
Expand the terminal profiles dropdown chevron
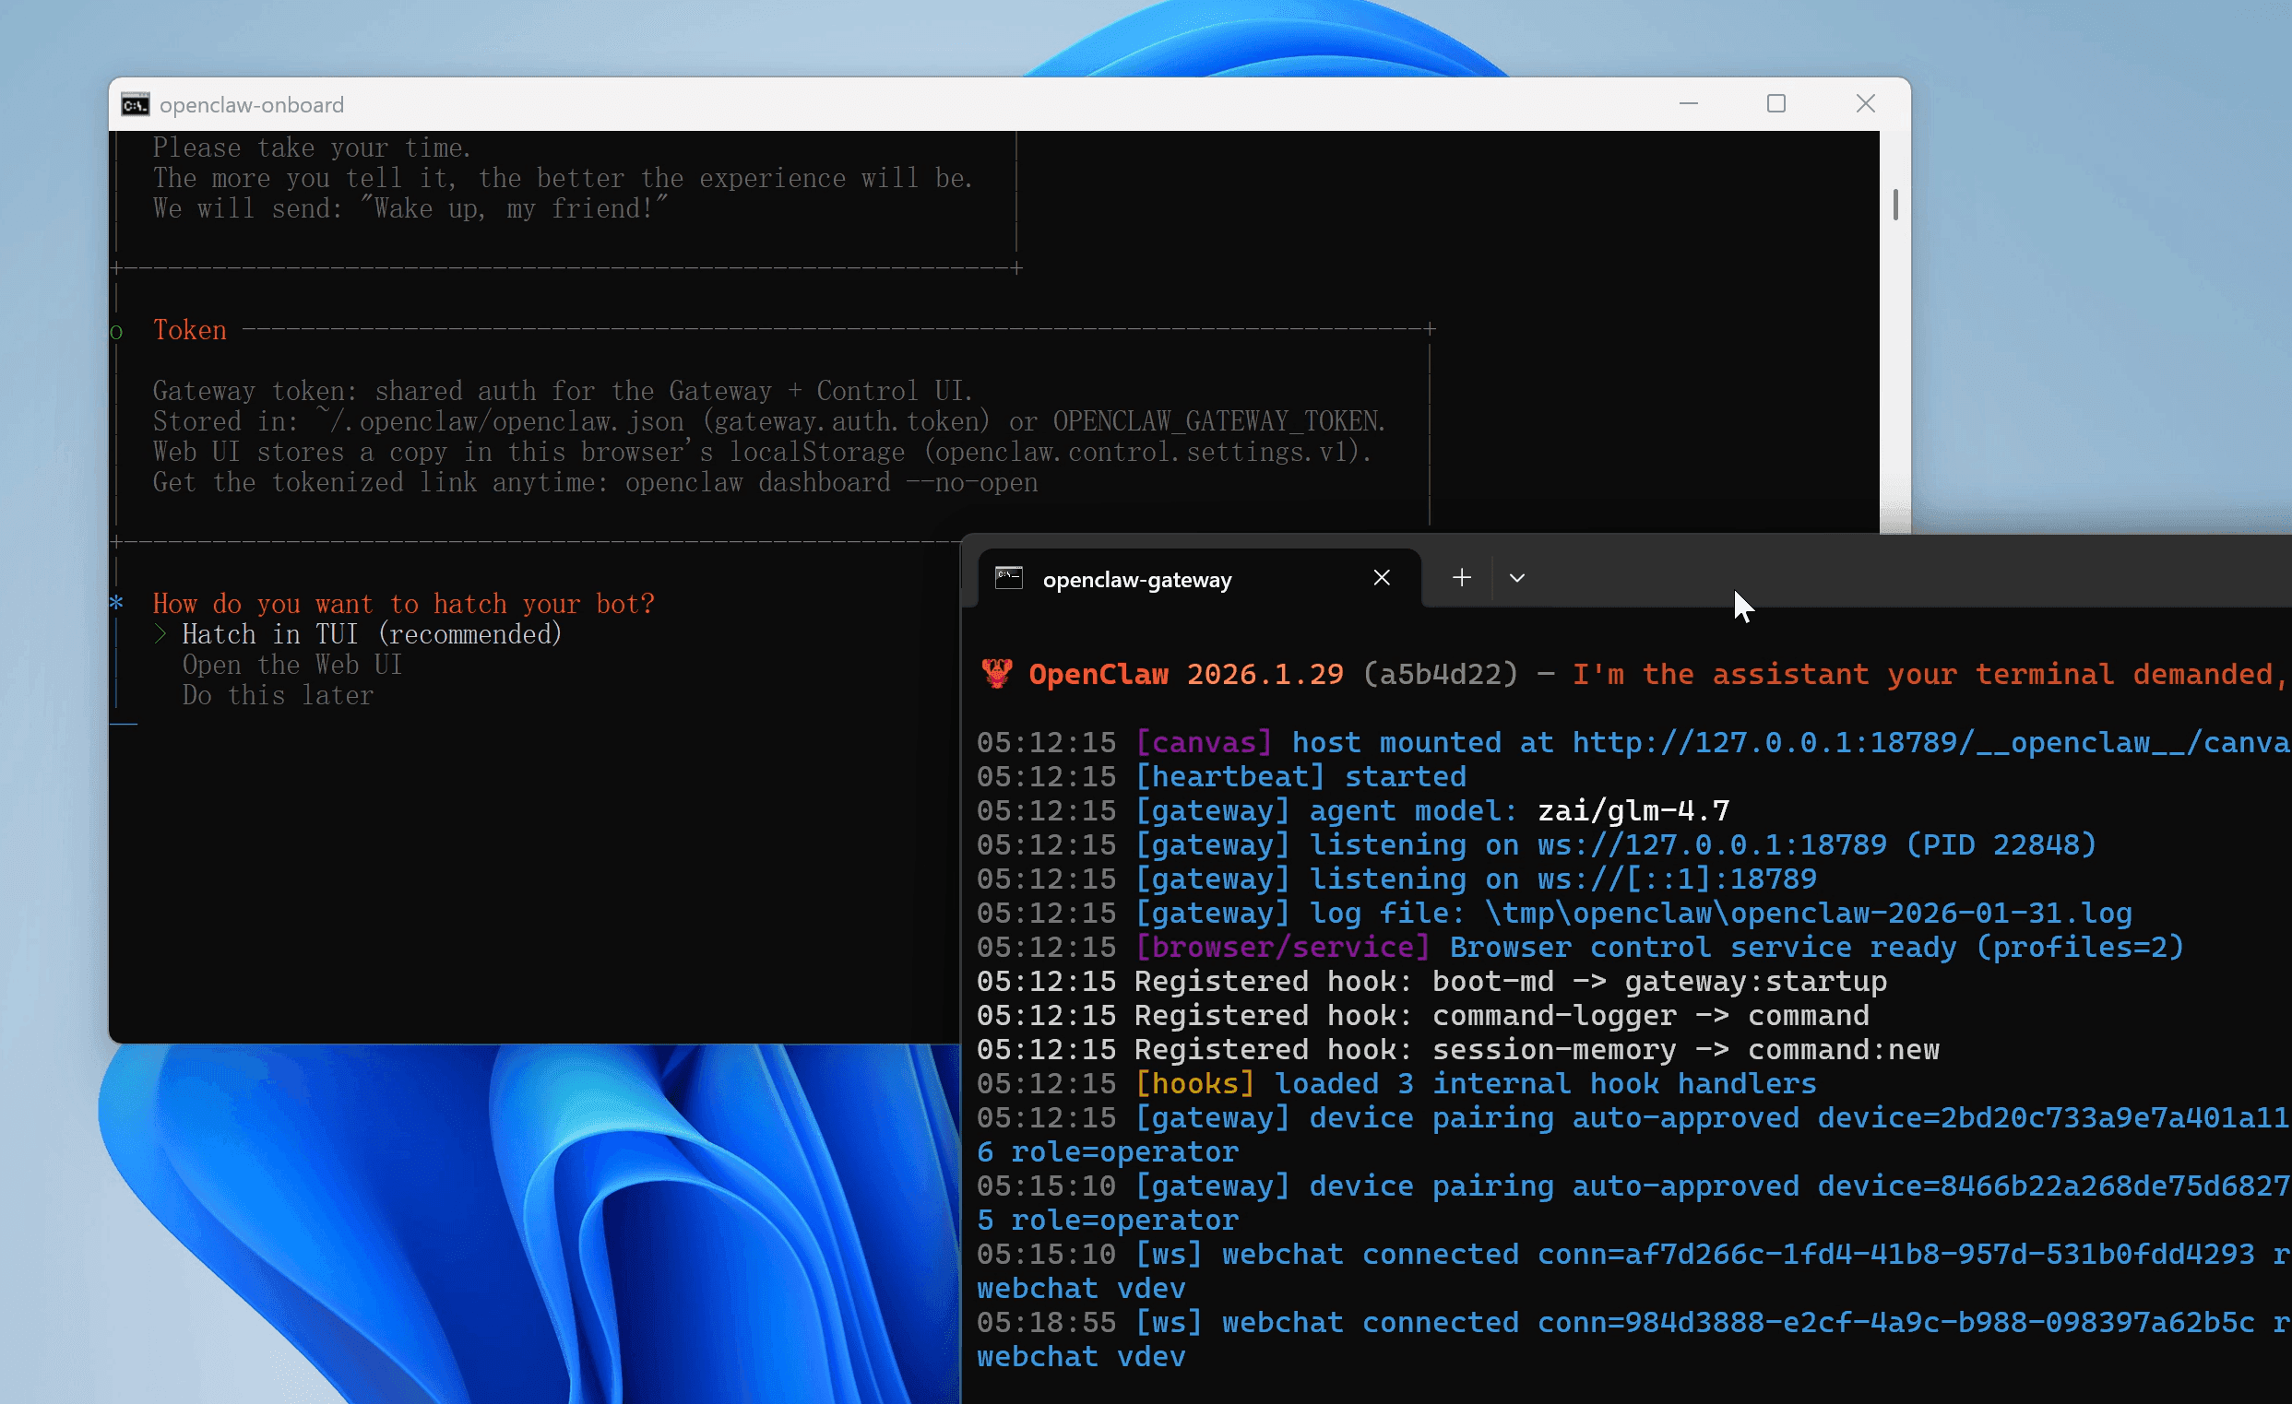point(1517,578)
